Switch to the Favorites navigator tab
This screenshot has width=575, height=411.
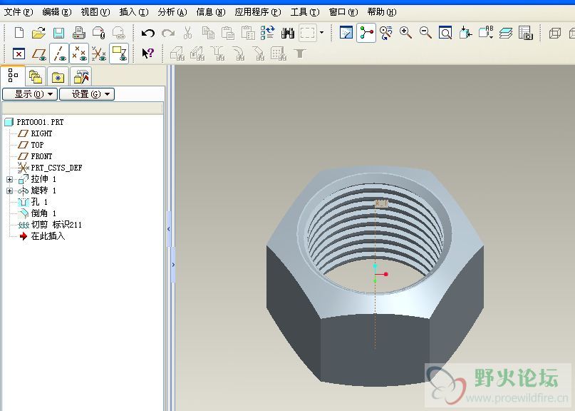58,76
